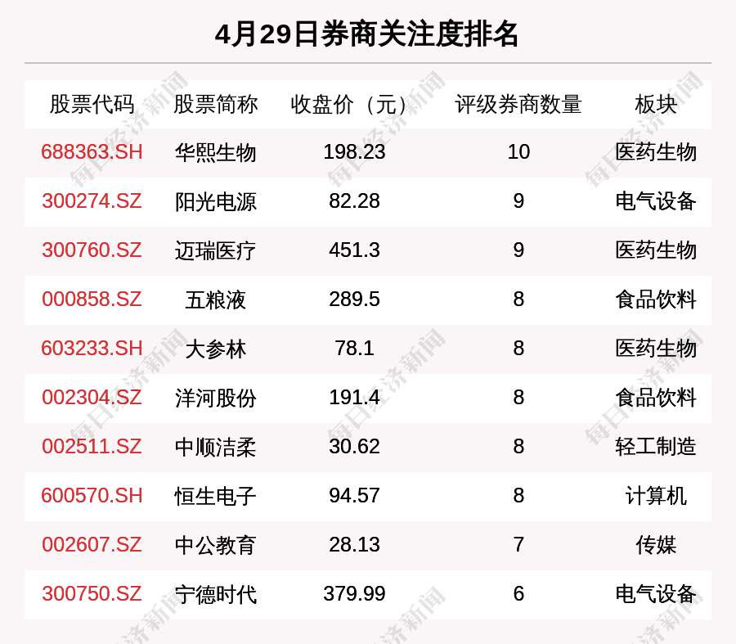This screenshot has width=736, height=644.
Task: Select the 计算机 sector cell
Action: 656,497
